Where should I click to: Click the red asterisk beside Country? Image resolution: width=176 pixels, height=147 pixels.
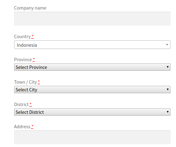click(x=33, y=37)
